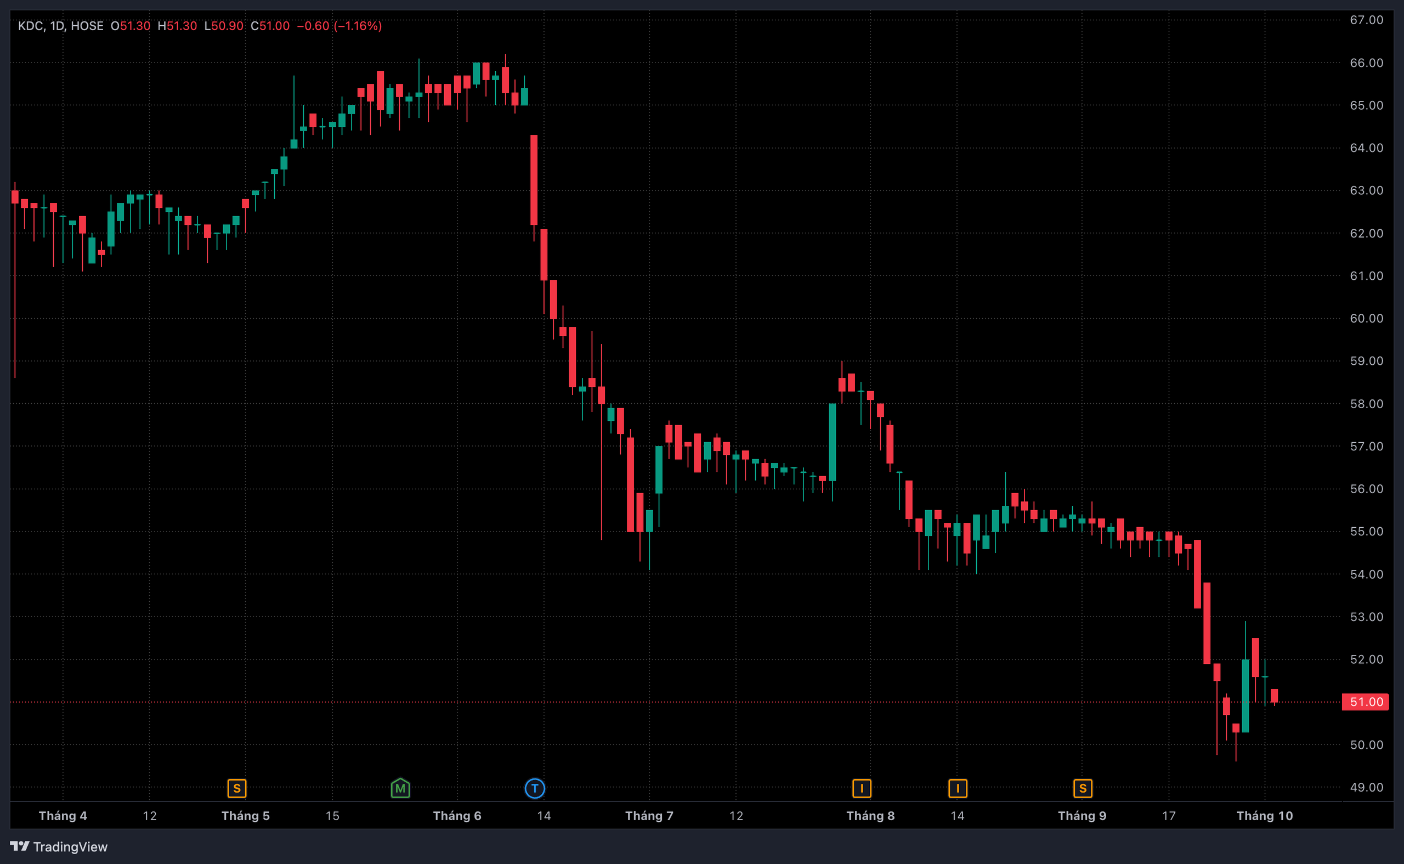This screenshot has height=864, width=1404.
Task: Click the 57.00 price axis label
Action: pyautogui.click(x=1366, y=447)
